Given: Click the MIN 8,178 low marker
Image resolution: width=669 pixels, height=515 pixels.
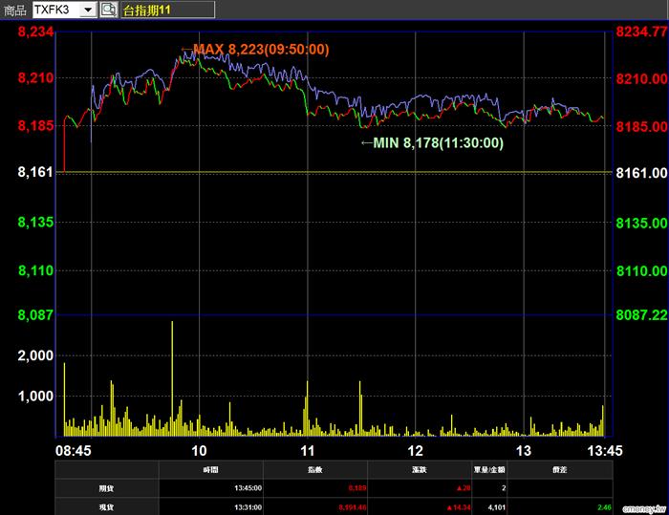Looking at the screenshot, I should (437, 142).
